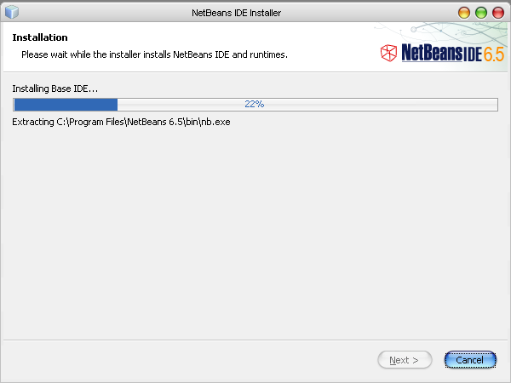Click the installer cube icon in title bar
The image size is (511, 383).
[12, 12]
